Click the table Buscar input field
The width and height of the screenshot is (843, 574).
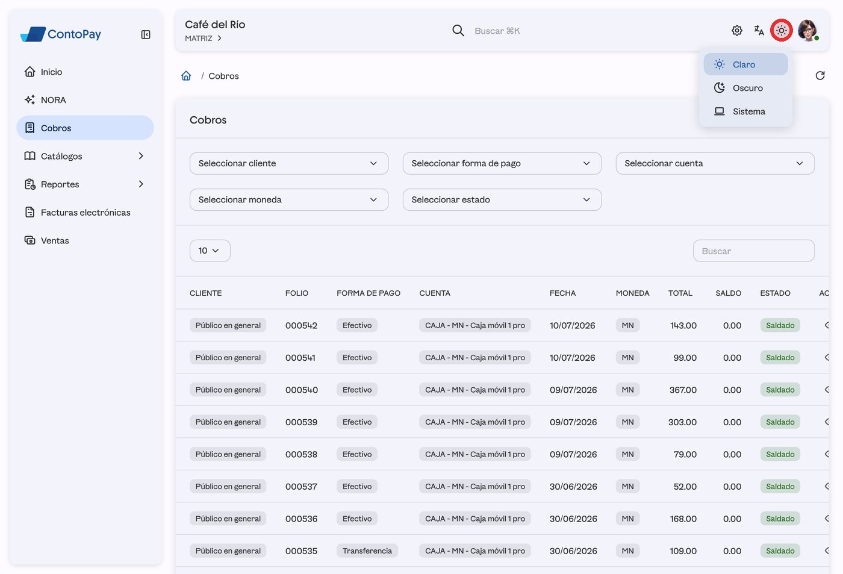(754, 251)
